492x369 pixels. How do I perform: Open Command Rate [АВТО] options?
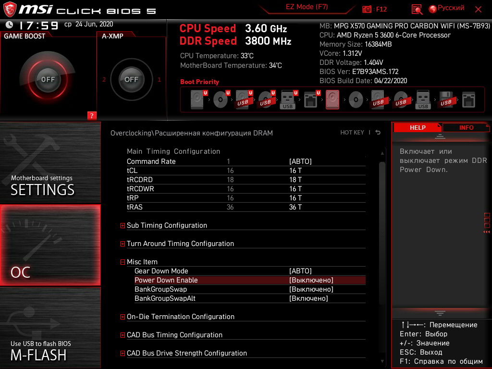300,161
